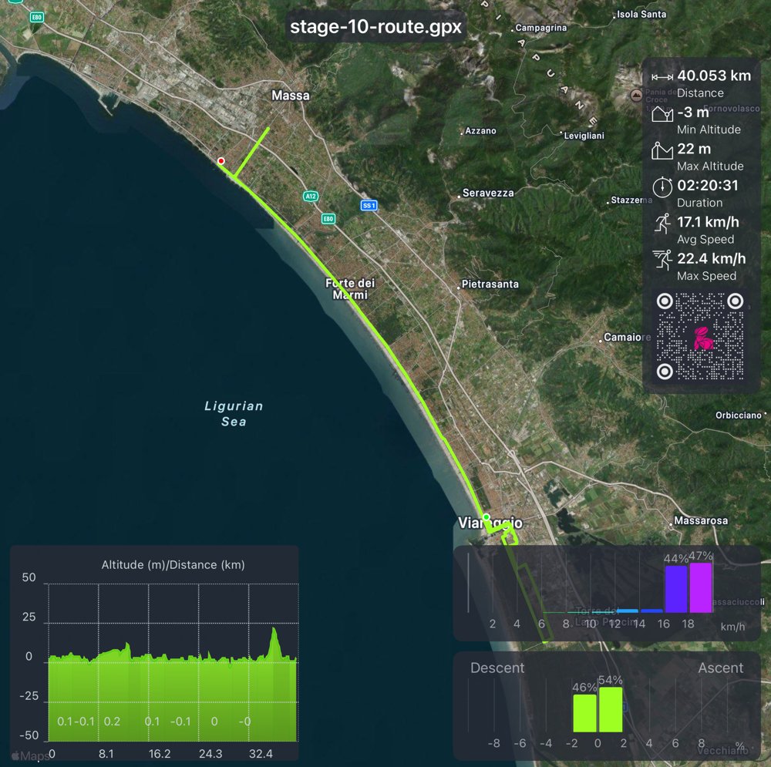Click the 0.2 gradient label in altitude chart
The image size is (771, 767).
112,722
